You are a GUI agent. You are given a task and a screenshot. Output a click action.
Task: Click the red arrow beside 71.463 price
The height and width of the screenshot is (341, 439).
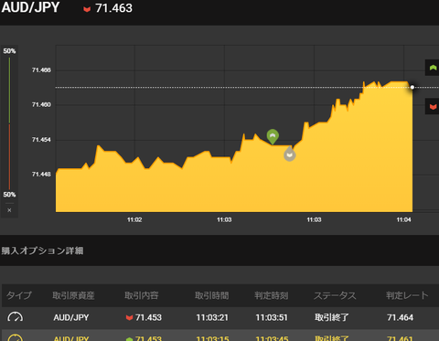click(87, 9)
